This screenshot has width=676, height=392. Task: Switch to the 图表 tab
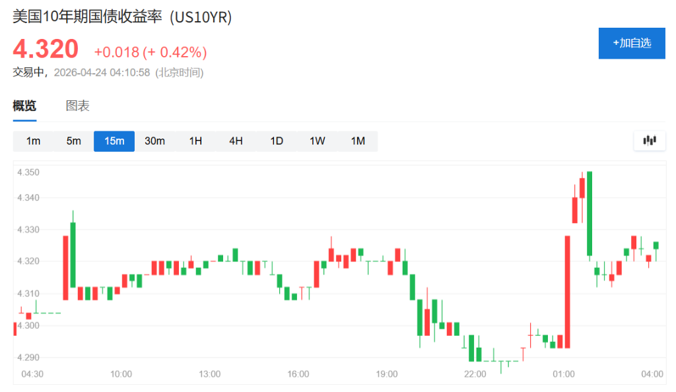point(77,106)
